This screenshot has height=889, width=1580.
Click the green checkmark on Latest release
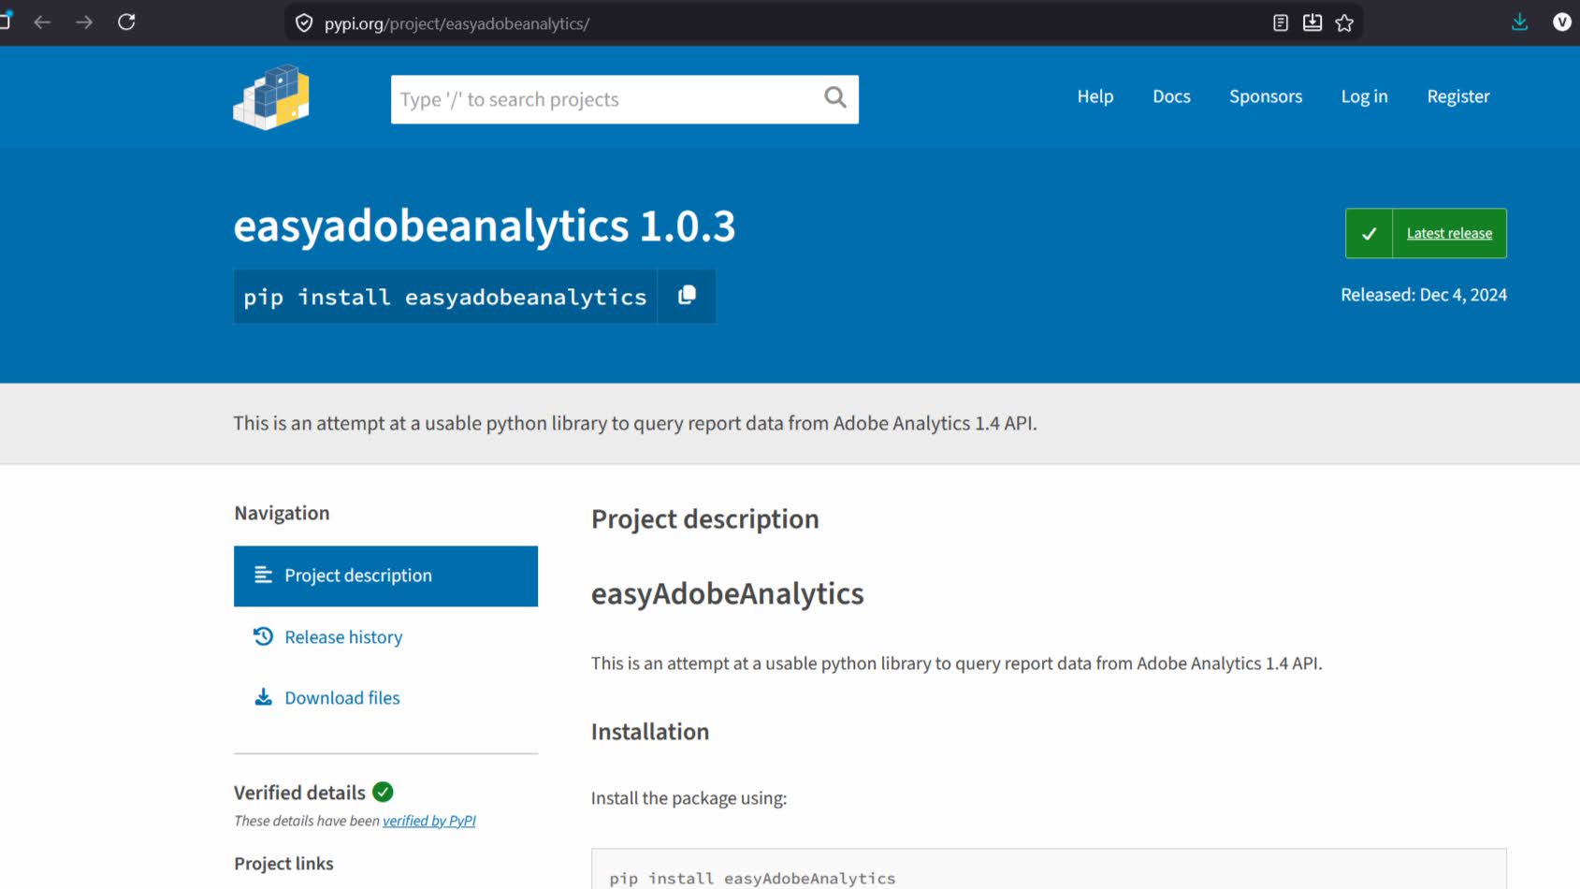[1369, 234]
